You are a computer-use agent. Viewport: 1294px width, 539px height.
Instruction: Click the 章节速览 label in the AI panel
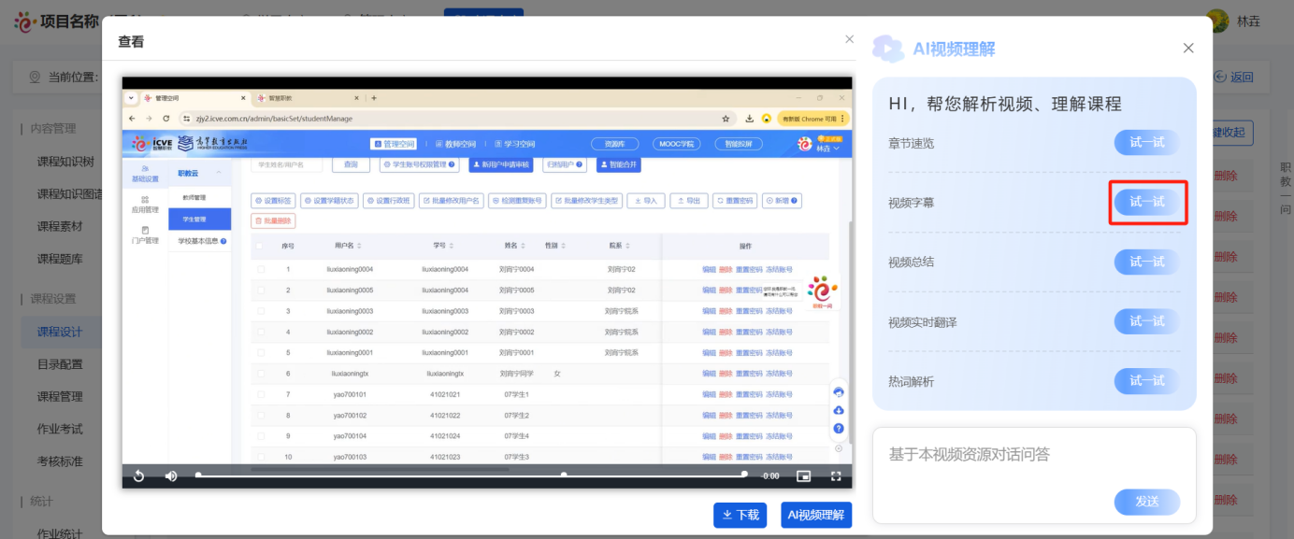coord(911,143)
